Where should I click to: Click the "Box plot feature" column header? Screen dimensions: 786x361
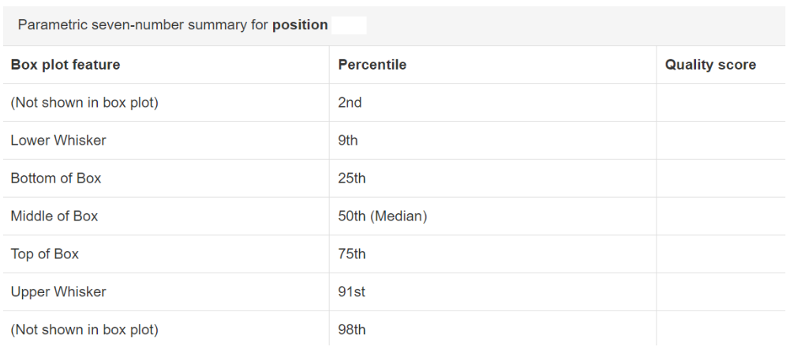[65, 65]
